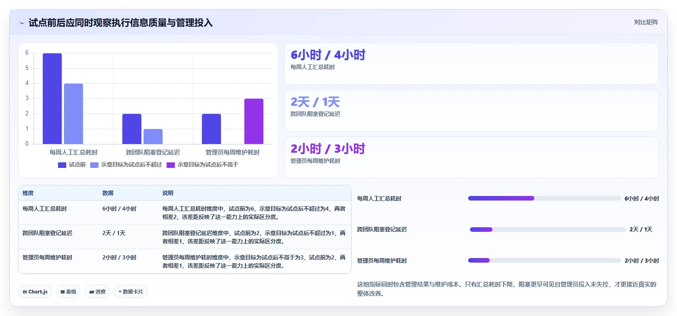Screen dimensions: 677x316
Task: Click the purple bar for 管理员每周维护耗时
Action: point(254,121)
